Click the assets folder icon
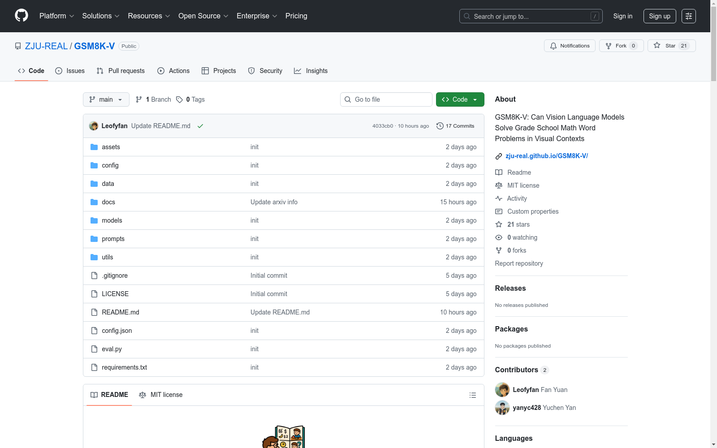 (x=94, y=147)
